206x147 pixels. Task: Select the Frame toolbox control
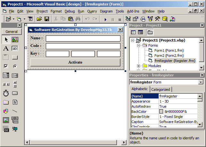coord(6,58)
